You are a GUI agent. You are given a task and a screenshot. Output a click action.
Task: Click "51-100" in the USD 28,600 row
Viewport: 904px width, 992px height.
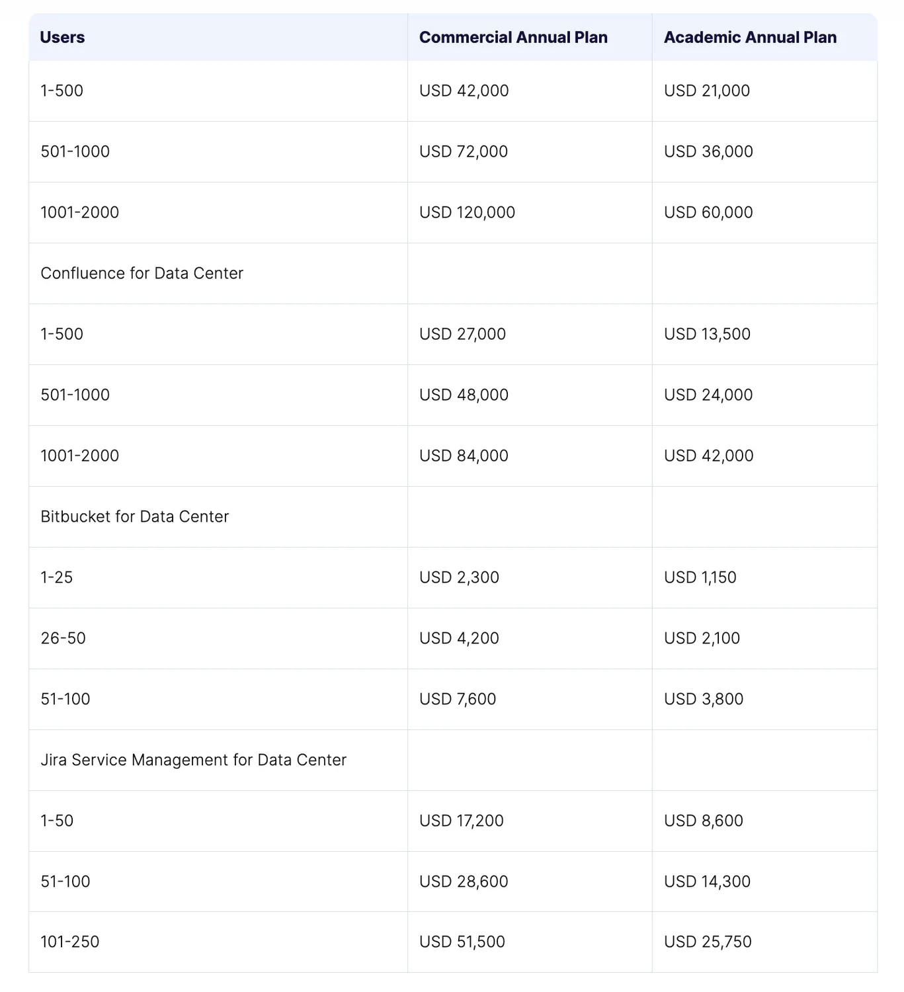click(65, 882)
